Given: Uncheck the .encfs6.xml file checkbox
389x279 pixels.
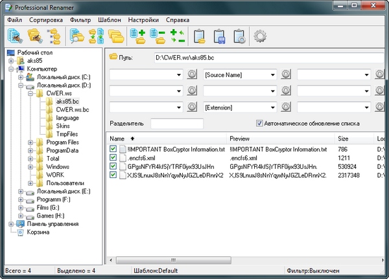Looking at the screenshot, I should [x=113, y=157].
